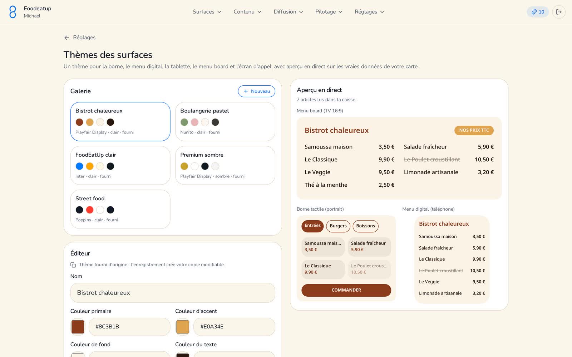Click the pink swatch in the Boulangerie pastel card
The height and width of the screenshot is (357, 572).
point(194,122)
